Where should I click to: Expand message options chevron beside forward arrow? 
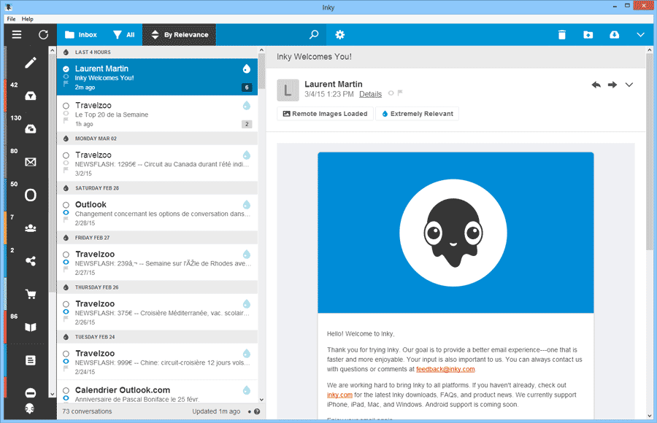tap(629, 85)
